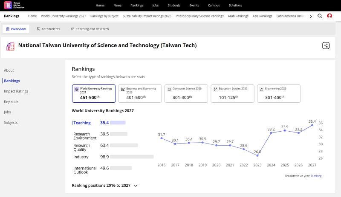Select Engineering 2026 ranking card
Screen dimensions: 341x197
(x=279, y=93)
